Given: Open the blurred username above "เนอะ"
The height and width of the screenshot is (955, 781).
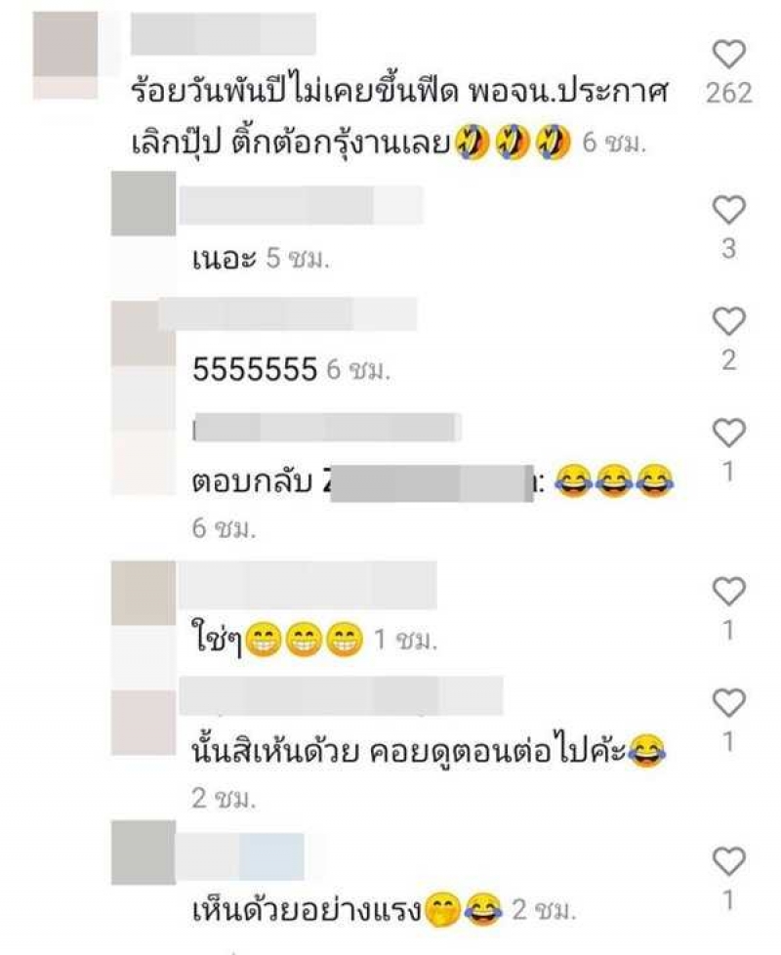Looking at the screenshot, I should (x=301, y=205).
